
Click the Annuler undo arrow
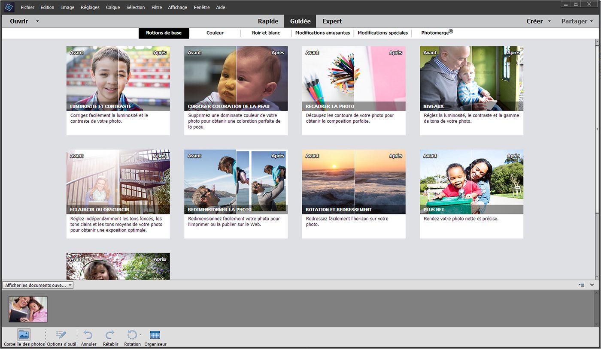point(88,334)
